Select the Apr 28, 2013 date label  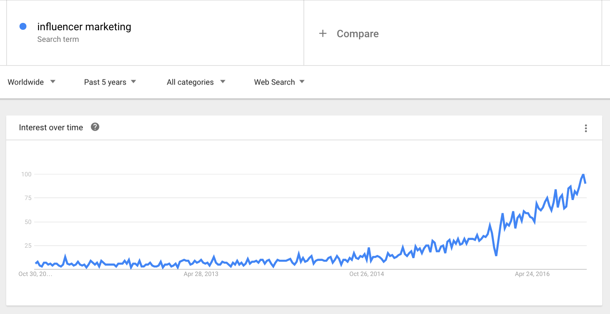[201, 274]
